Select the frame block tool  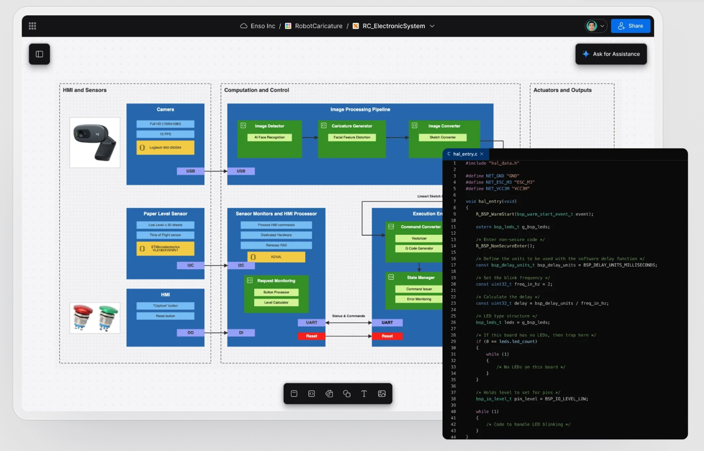(x=294, y=394)
